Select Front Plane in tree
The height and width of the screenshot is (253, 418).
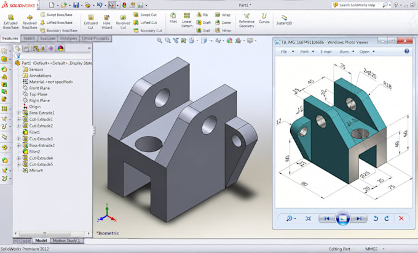pos(36,88)
